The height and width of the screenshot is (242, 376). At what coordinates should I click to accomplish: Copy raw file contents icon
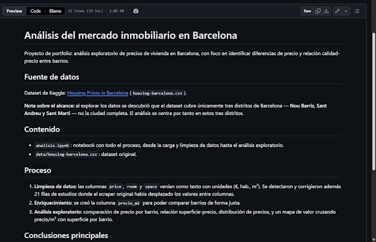click(x=318, y=11)
